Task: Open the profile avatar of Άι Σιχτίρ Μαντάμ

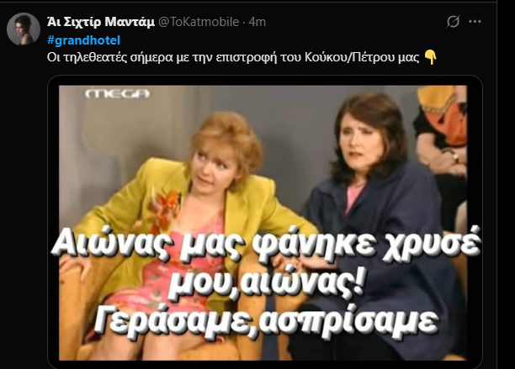Action: tap(24, 29)
